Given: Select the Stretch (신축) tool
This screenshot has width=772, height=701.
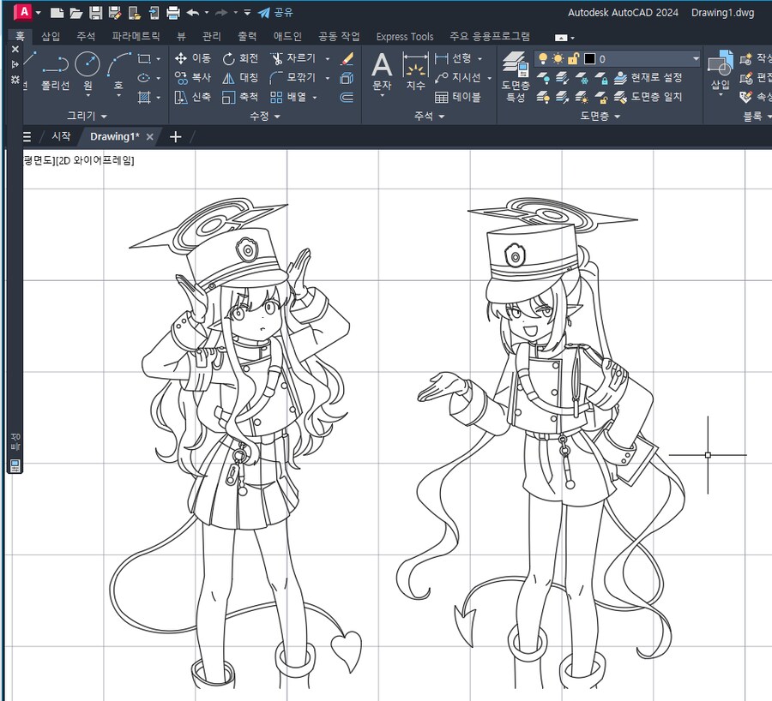Looking at the screenshot, I should click(x=193, y=98).
